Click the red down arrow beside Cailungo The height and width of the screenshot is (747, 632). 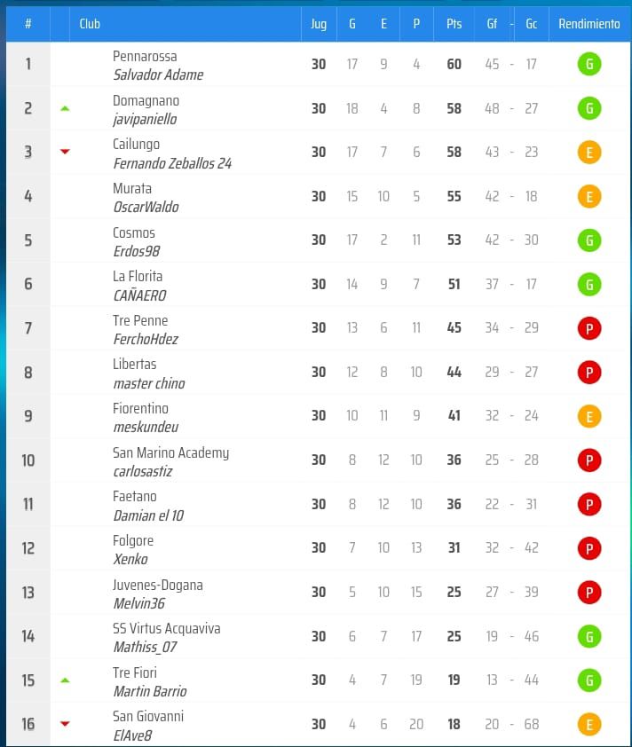pyautogui.click(x=65, y=152)
